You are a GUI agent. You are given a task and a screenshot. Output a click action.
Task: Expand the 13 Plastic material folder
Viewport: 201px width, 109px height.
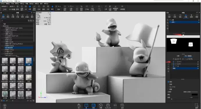(x=3, y=34)
